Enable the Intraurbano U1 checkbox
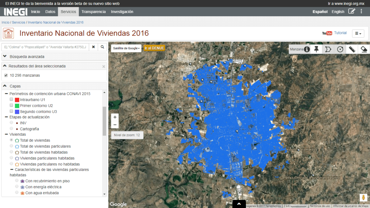 [x=12, y=99]
